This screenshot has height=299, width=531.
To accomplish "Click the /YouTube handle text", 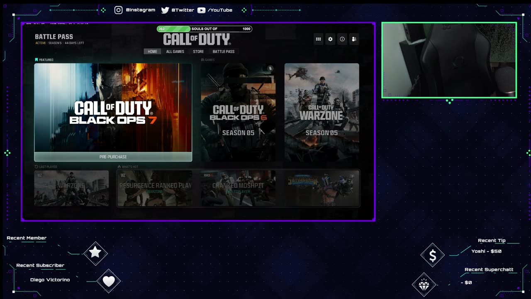I will [x=220, y=10].
